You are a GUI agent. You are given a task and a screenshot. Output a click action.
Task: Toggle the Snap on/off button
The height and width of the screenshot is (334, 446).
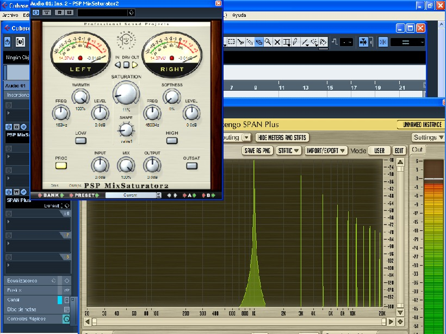(383, 42)
